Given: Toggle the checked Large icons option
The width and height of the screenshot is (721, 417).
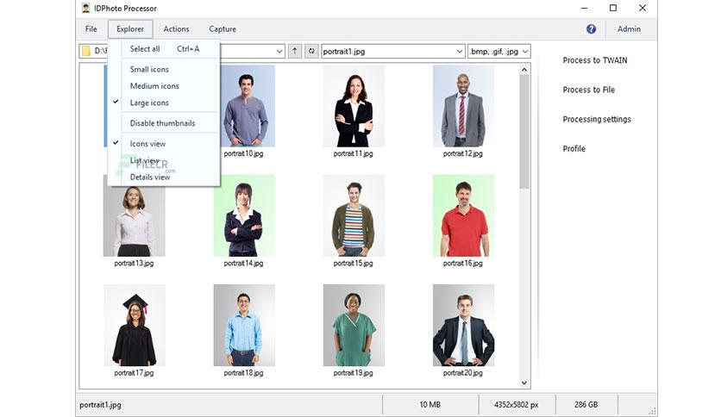Looking at the screenshot, I should (149, 103).
